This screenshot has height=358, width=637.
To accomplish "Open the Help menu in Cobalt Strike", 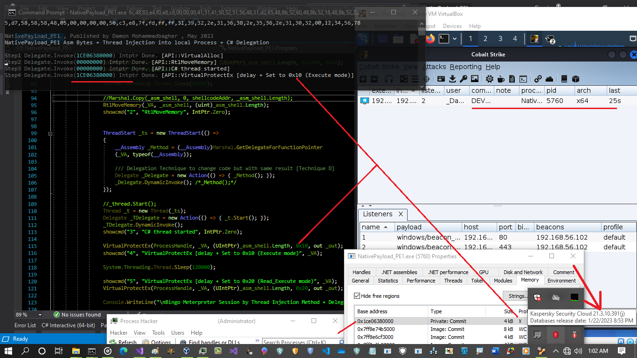I will coord(493,67).
